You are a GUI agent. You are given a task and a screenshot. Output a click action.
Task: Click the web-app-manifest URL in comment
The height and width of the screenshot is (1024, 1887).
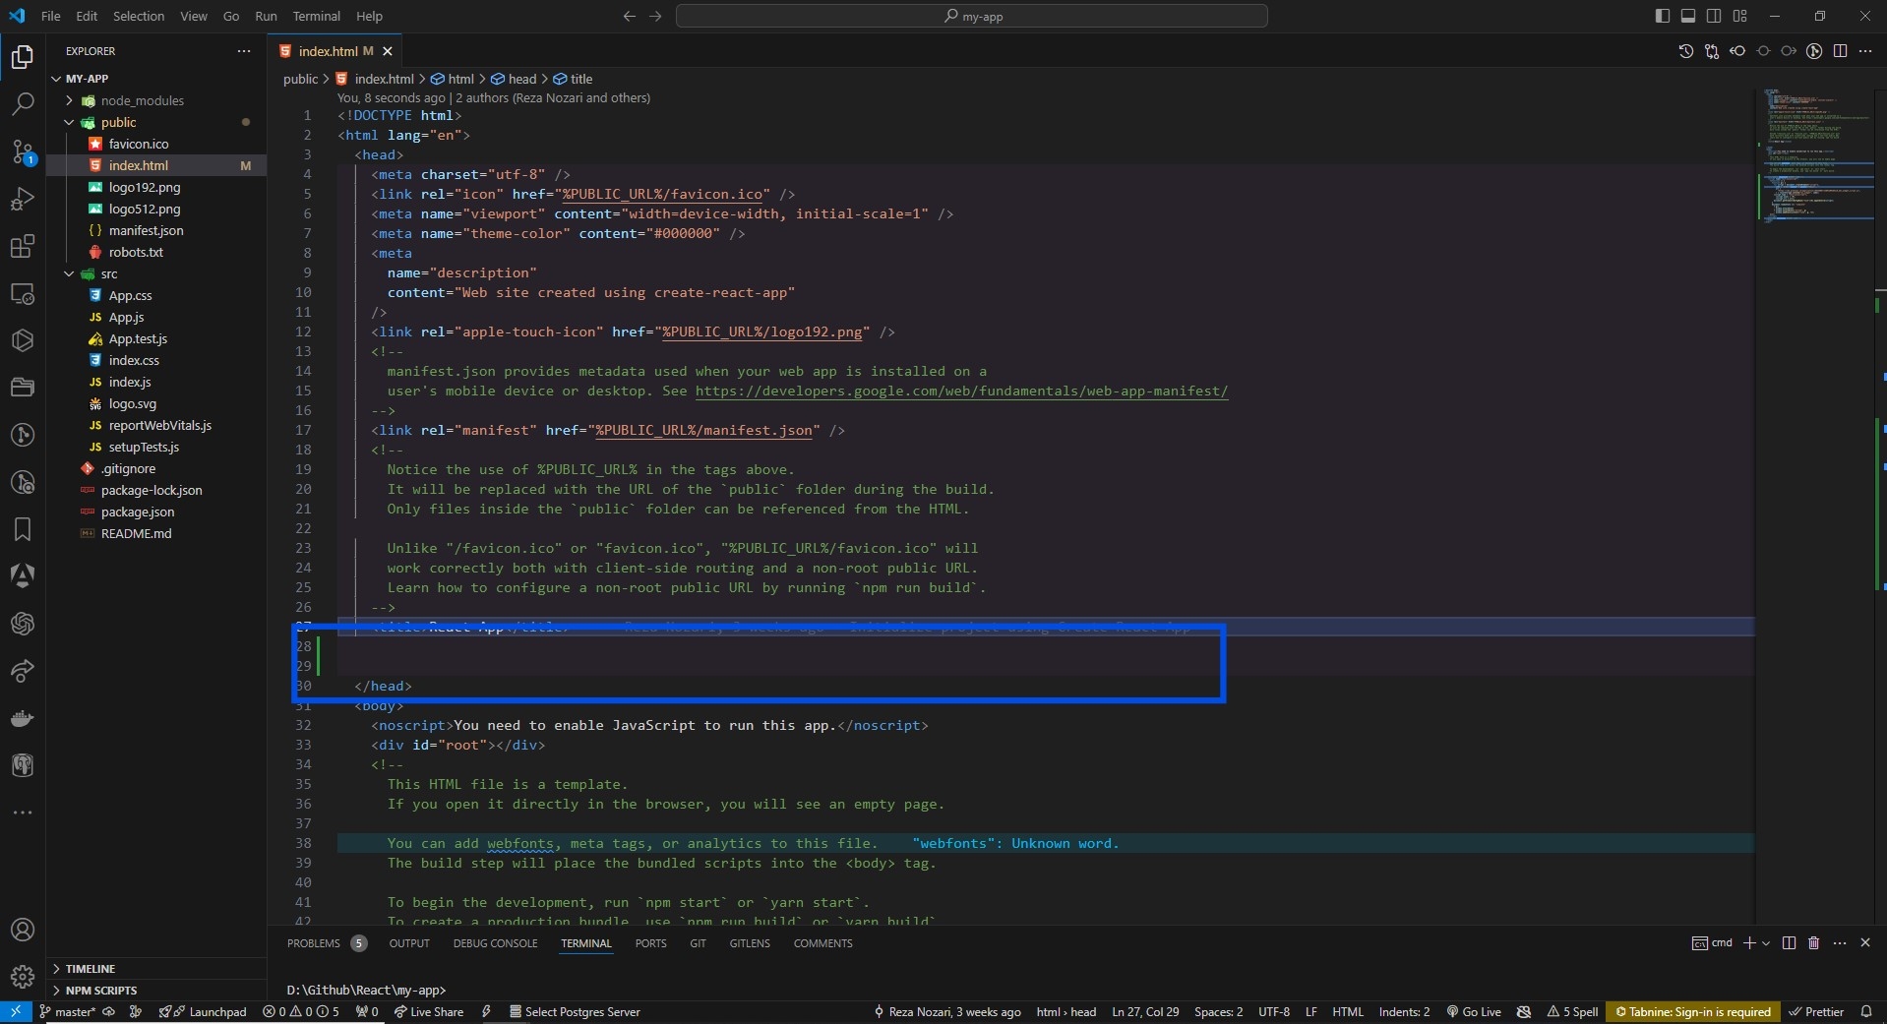(961, 391)
